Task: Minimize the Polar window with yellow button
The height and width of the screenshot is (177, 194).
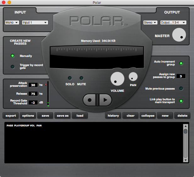Action: pyautogui.click(x=9, y=2)
